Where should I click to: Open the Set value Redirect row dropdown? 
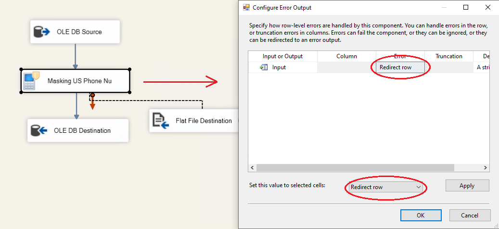pyautogui.click(x=384, y=187)
